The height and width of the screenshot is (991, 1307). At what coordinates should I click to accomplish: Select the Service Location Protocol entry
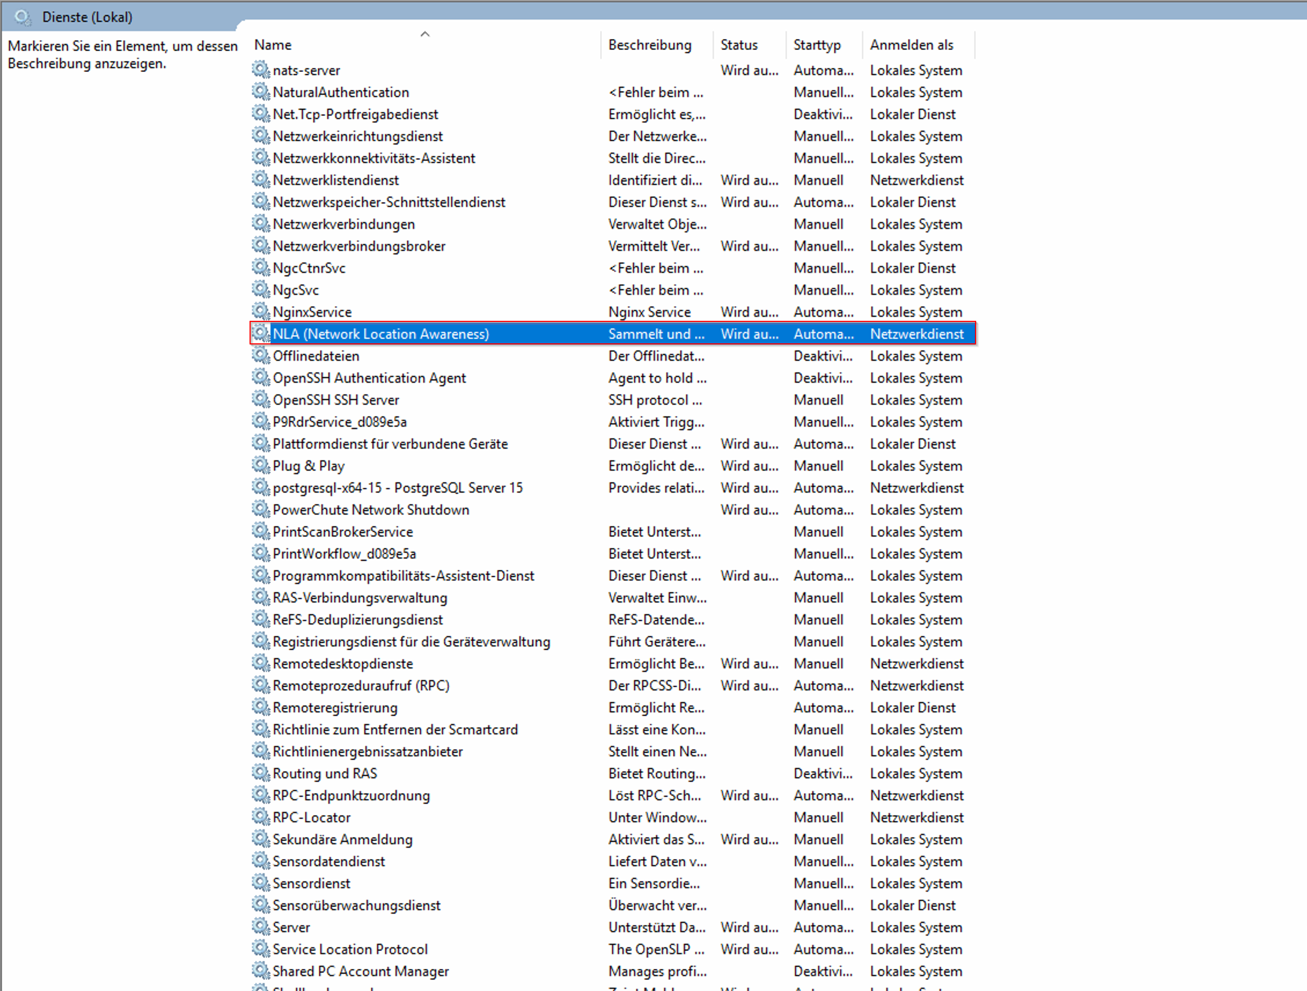(x=350, y=949)
